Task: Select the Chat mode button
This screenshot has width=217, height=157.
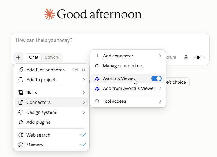Action: pyautogui.click(x=33, y=57)
